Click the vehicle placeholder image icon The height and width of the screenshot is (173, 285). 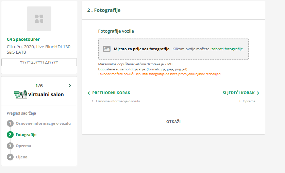tap(39, 19)
